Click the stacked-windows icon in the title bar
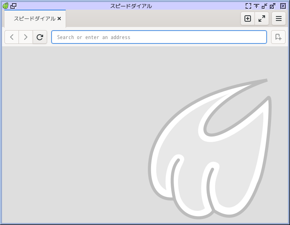This screenshot has width=290, height=225. coord(13,6)
